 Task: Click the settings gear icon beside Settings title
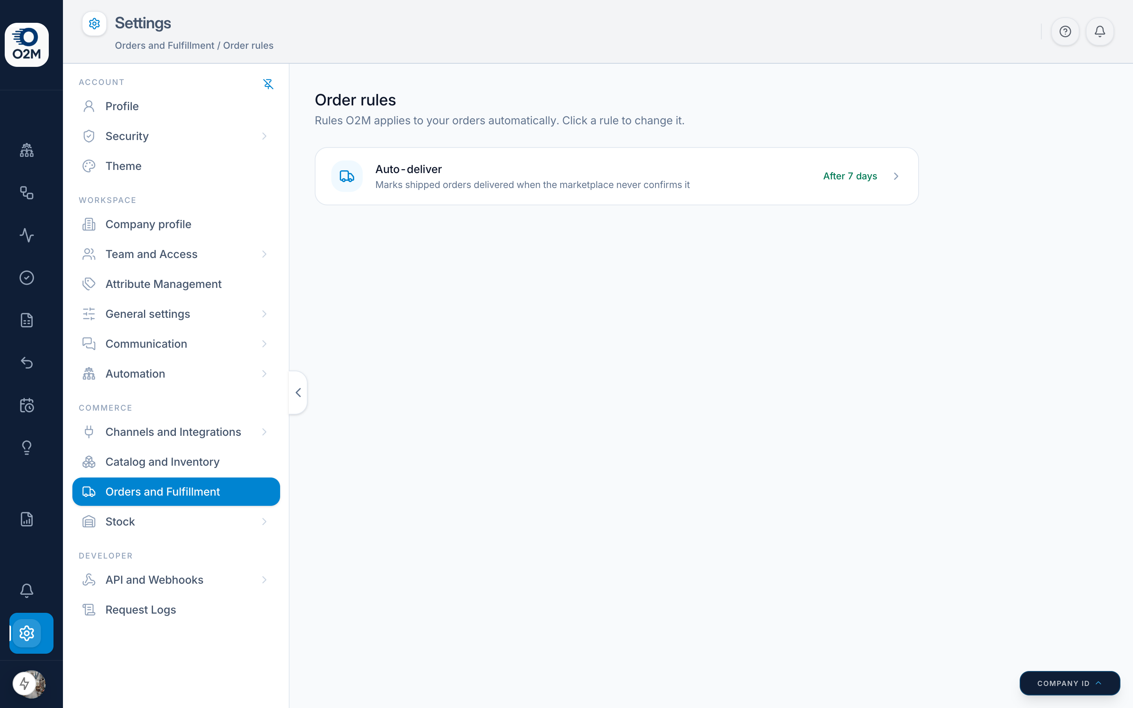[94, 24]
